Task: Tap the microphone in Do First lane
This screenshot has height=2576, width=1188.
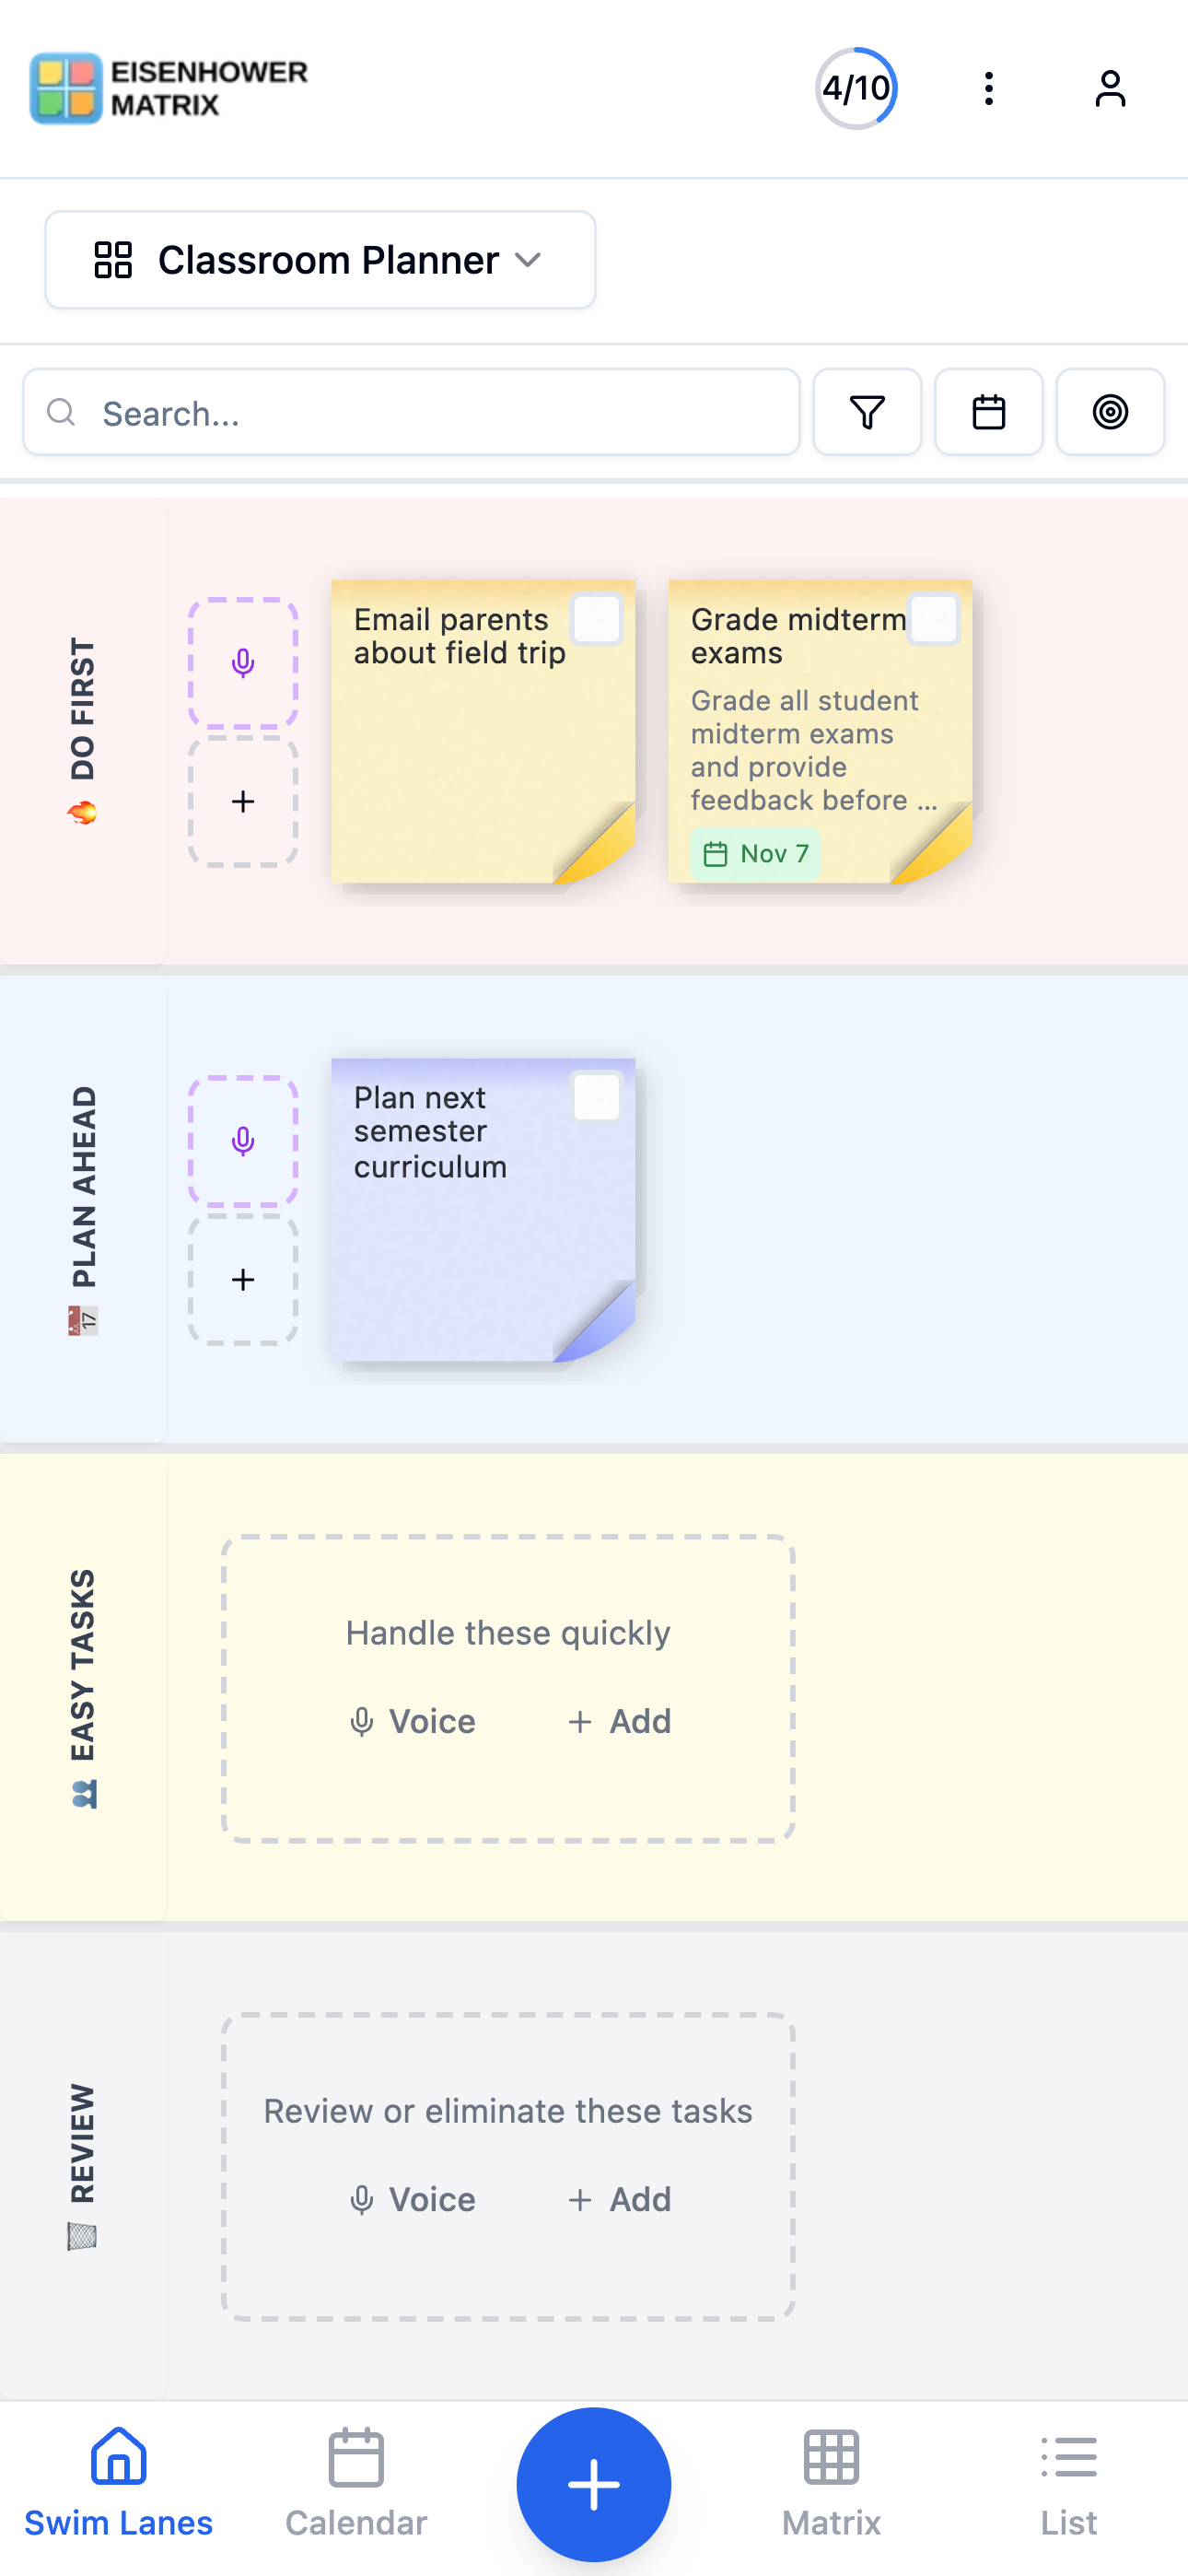Action: 243,663
